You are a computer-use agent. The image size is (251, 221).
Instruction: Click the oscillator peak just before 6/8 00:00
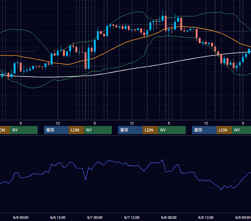pyautogui.click(x=163, y=160)
